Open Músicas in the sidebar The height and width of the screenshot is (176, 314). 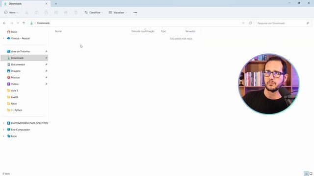point(13,77)
